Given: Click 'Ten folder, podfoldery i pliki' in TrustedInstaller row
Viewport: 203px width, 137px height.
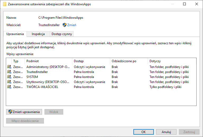Looking at the screenshot, I should pos(169,72).
